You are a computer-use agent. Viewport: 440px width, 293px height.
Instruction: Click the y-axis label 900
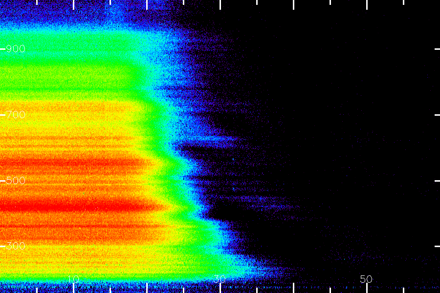click(x=16, y=49)
